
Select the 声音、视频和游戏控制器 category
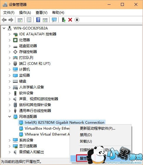pos(39,99)
